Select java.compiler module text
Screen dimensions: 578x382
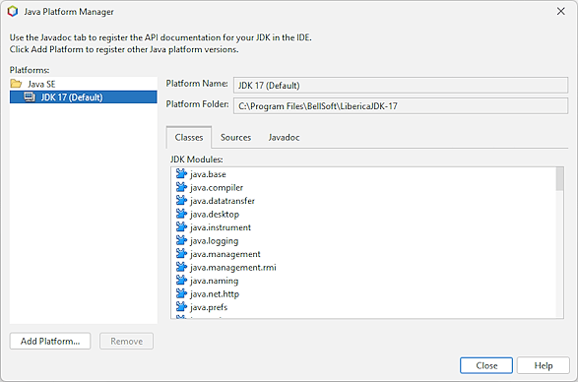tap(217, 187)
